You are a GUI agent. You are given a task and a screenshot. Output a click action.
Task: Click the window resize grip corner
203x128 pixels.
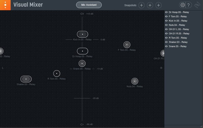201,127
